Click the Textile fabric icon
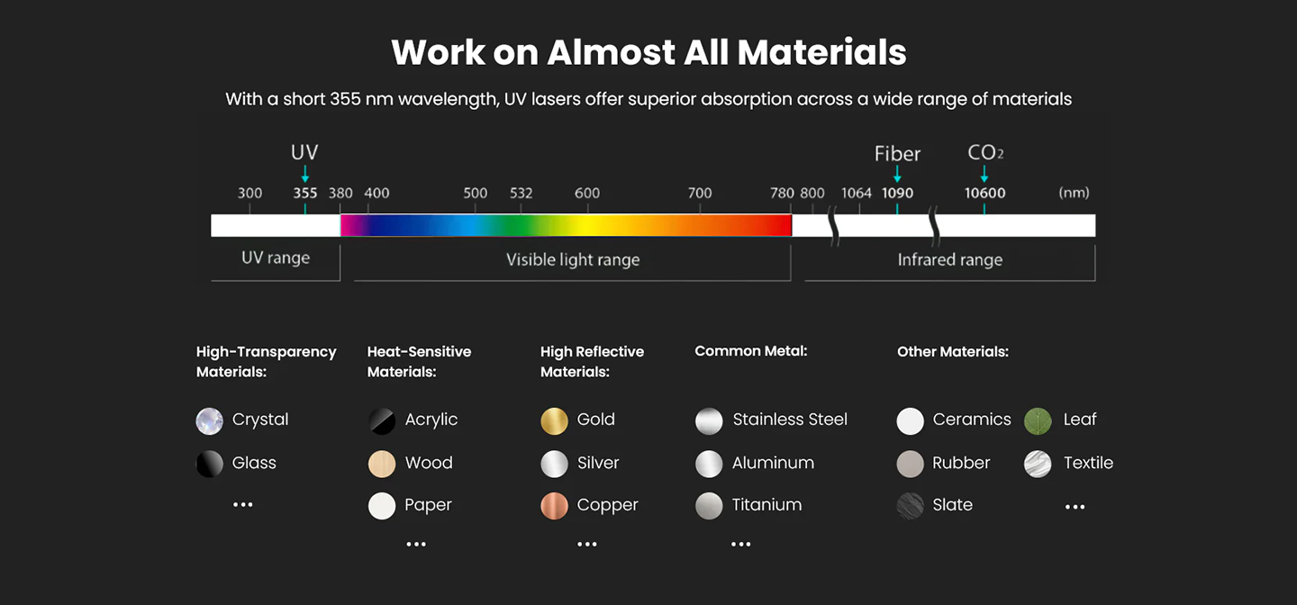 1038,464
